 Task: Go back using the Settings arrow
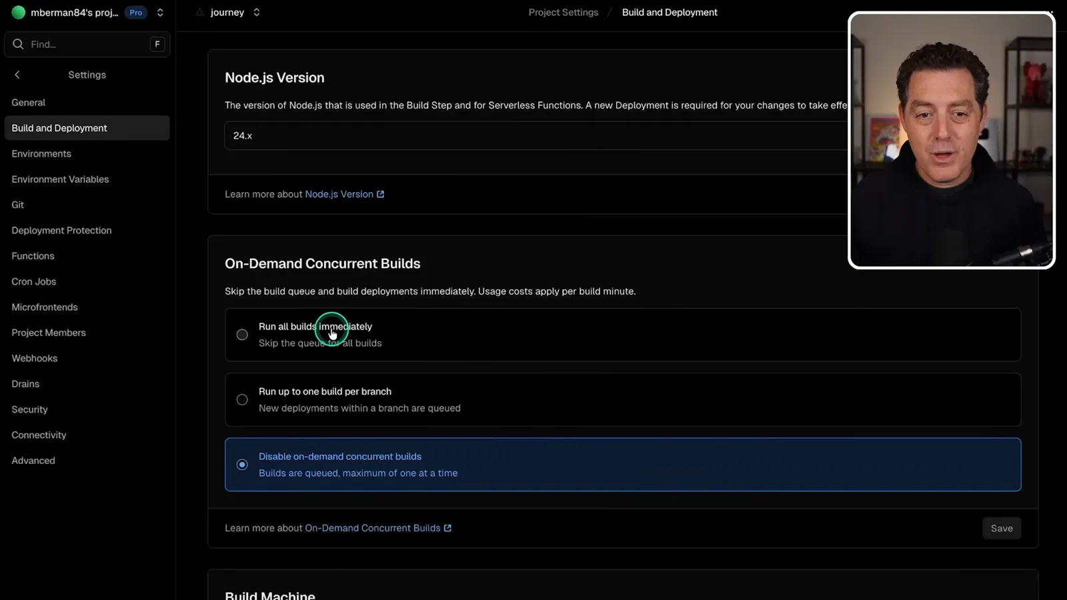(x=17, y=75)
